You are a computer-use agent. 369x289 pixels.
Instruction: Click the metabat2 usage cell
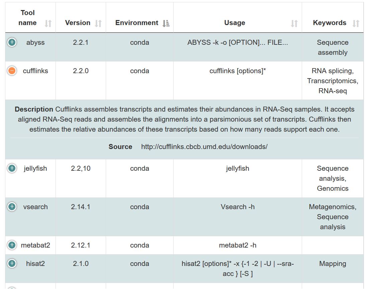click(238, 245)
